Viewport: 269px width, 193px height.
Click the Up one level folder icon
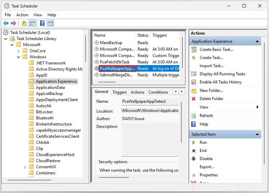(x=24, y=23)
